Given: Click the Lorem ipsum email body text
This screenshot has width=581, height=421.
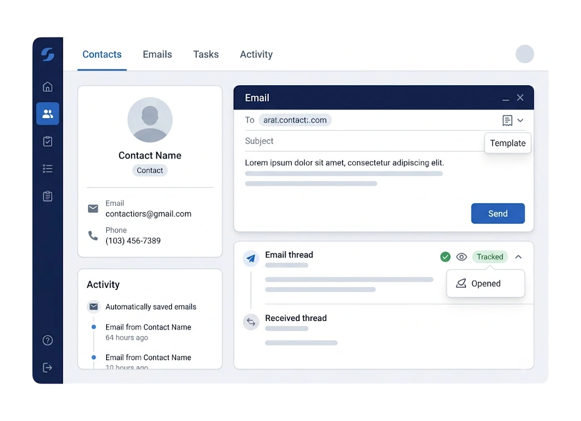Looking at the screenshot, I should tap(344, 162).
